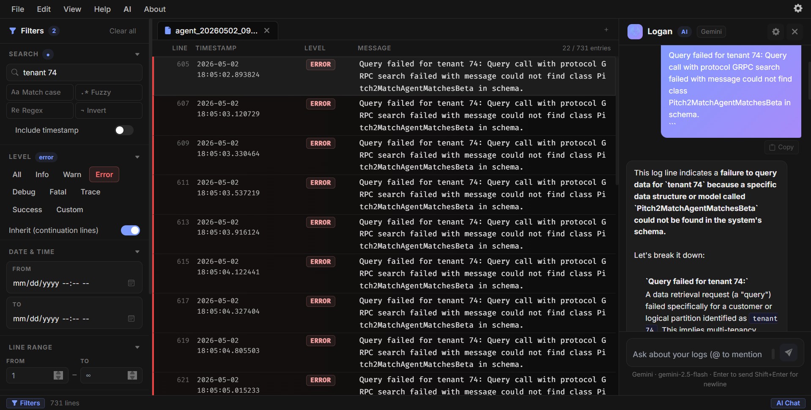
Task: Click the Gemini model badge
Action: (x=711, y=31)
